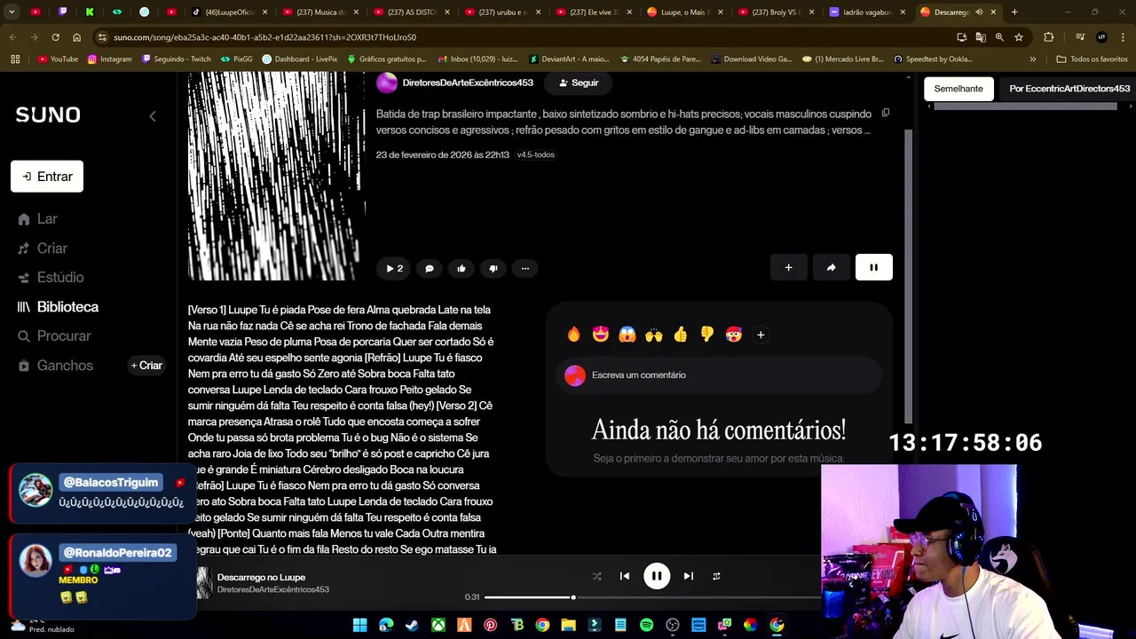Toggle repeat in the bottom player
Screen dimensions: 1136x639
point(716,576)
